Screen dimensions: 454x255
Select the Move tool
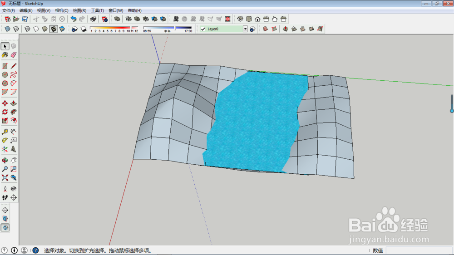coord(5,103)
